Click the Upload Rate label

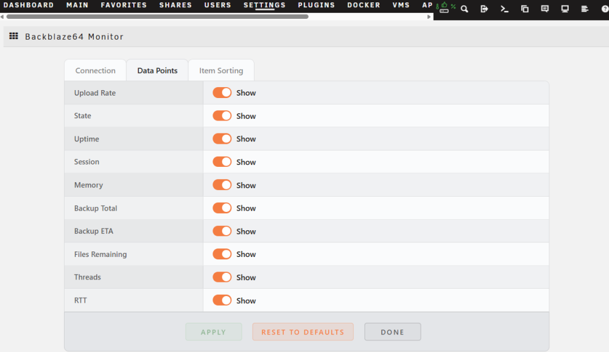95,93
